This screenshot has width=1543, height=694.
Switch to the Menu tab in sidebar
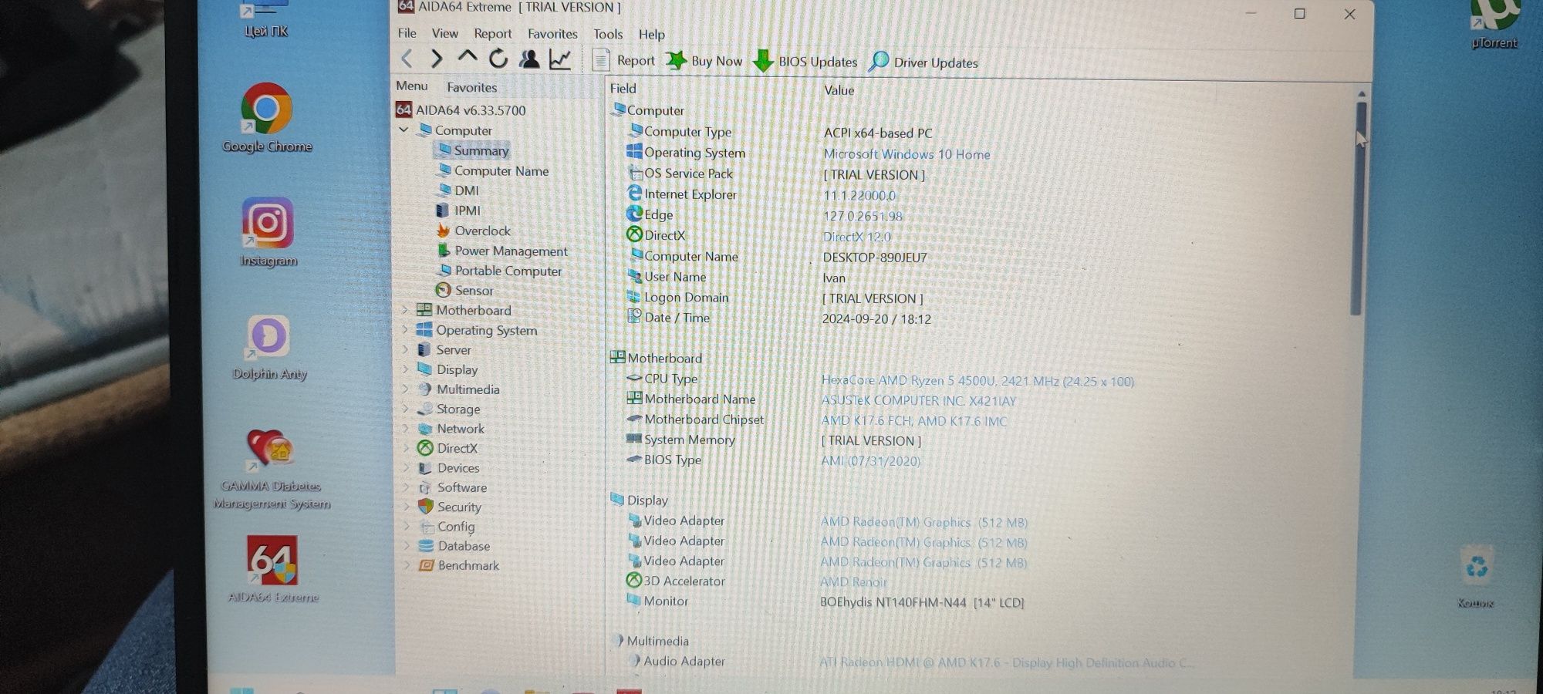coord(411,86)
